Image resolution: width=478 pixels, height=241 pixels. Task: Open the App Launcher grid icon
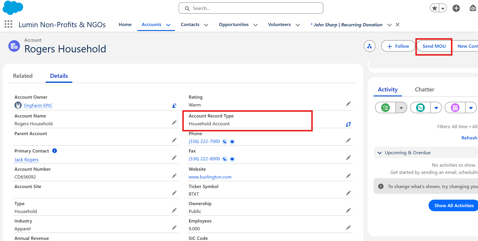coord(8,24)
